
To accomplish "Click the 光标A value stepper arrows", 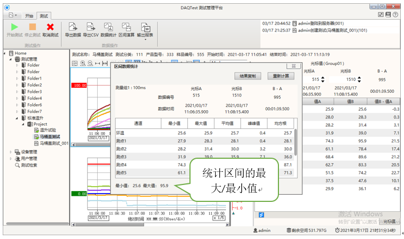I will (x=323, y=79).
